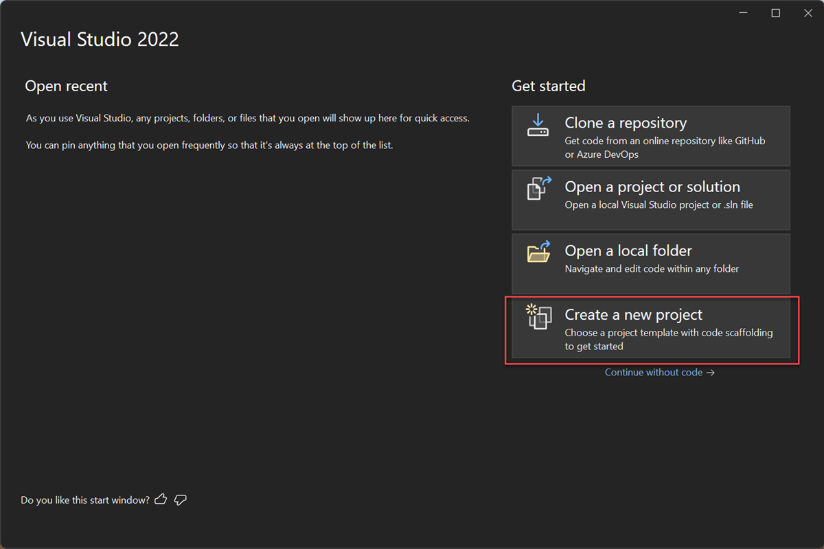Select Clone a repository
The image size is (824, 549).
pos(650,135)
